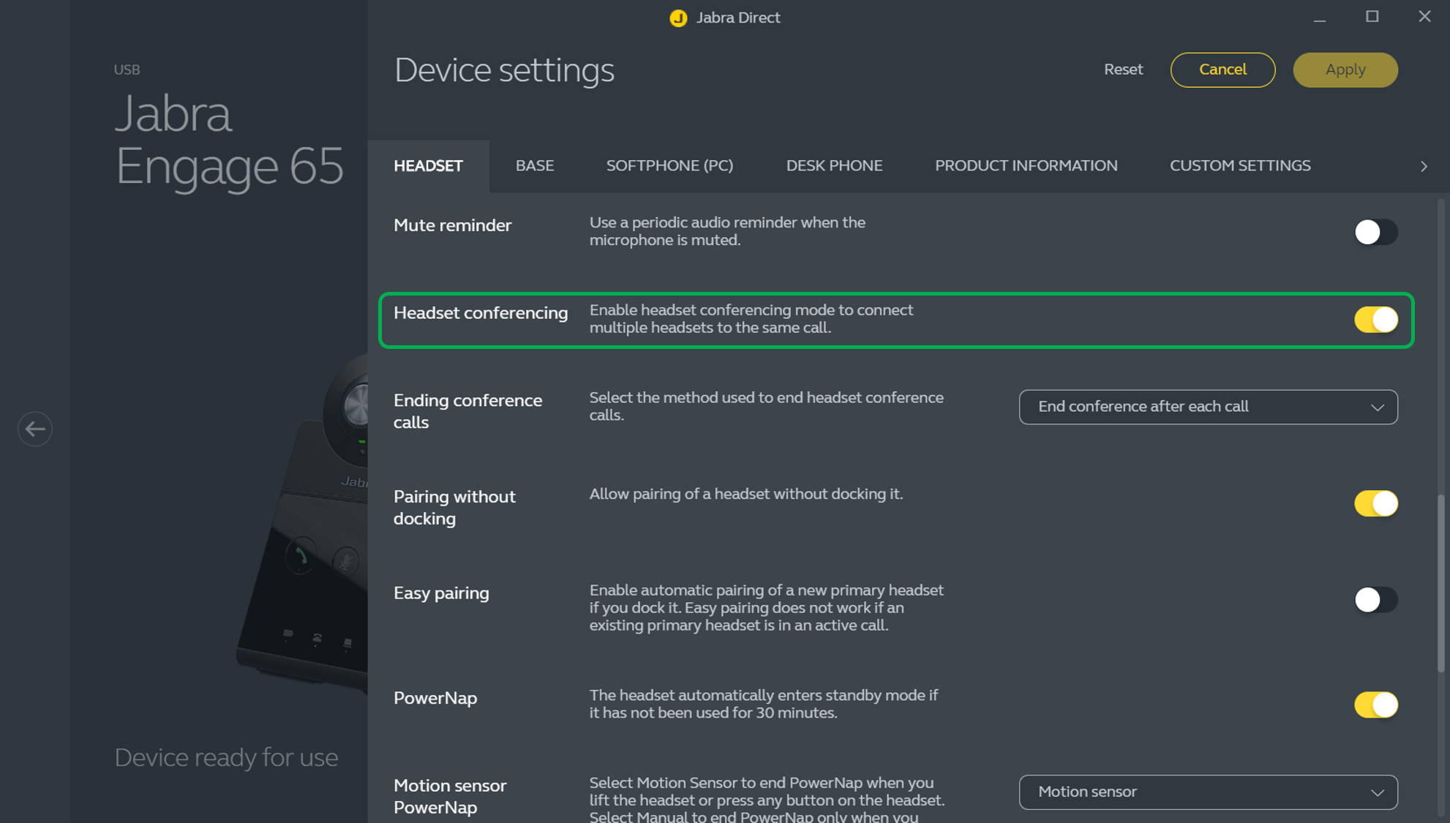Enable the Mute reminder toggle
This screenshot has height=823, width=1450.
1375,232
